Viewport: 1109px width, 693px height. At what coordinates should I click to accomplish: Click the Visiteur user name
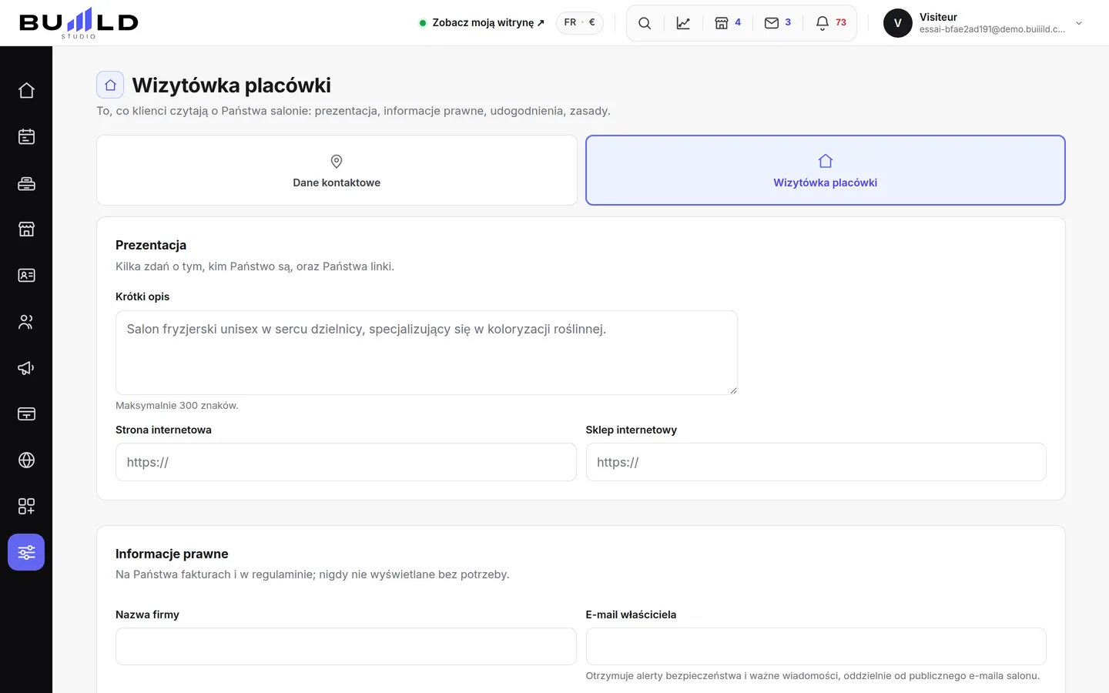pyautogui.click(x=938, y=17)
